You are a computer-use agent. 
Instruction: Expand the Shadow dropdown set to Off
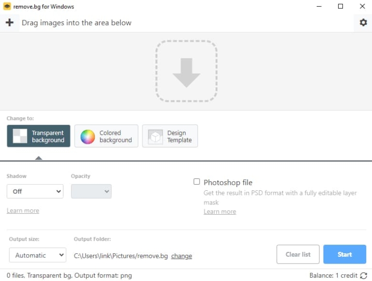35,191
